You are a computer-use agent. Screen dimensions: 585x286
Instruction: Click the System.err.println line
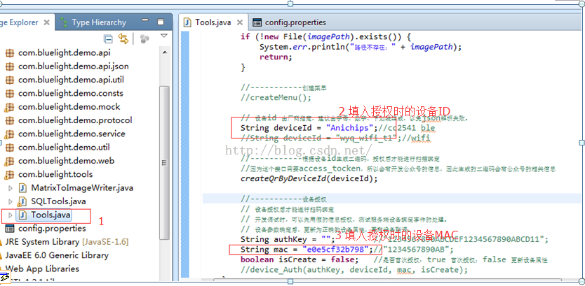pos(361,47)
